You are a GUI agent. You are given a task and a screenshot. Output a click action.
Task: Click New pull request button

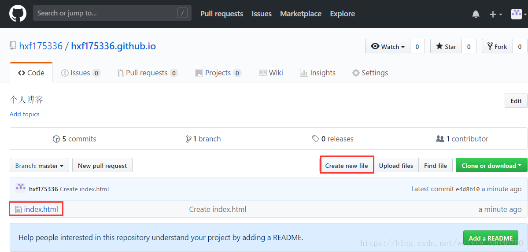point(102,165)
